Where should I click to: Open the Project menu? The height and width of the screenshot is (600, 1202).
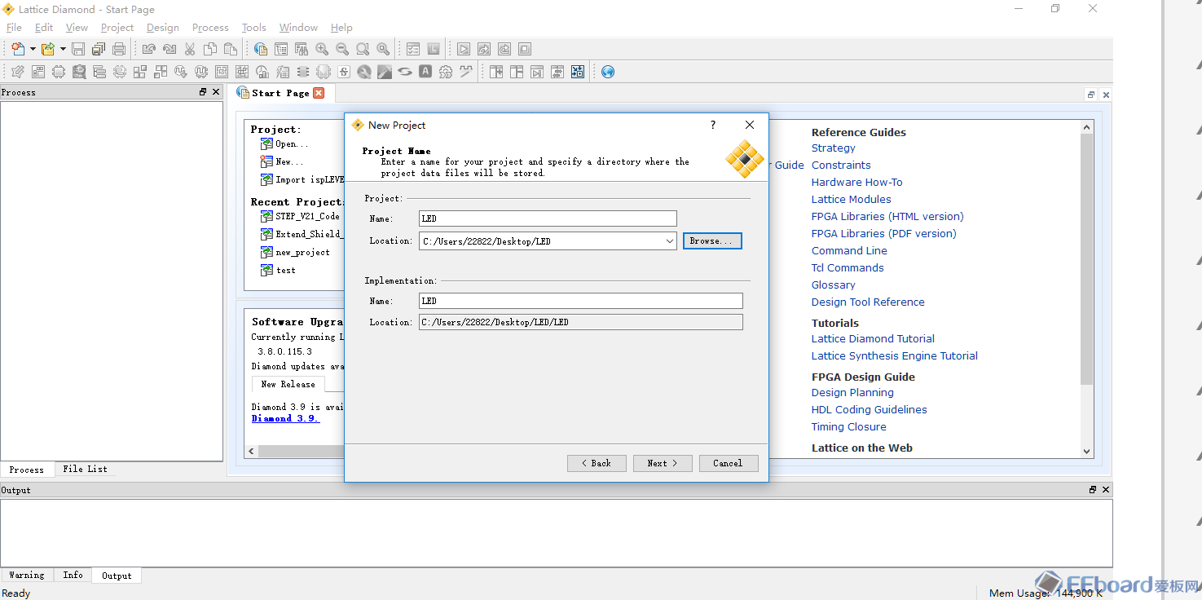click(117, 28)
